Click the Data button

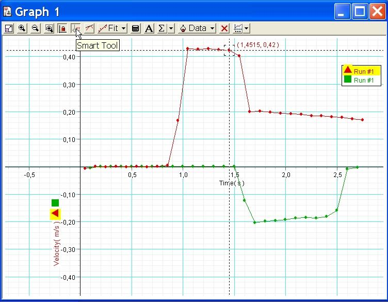point(193,28)
